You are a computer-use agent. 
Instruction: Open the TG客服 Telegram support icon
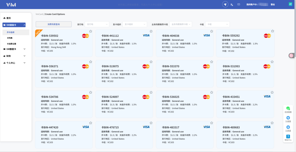point(288,118)
